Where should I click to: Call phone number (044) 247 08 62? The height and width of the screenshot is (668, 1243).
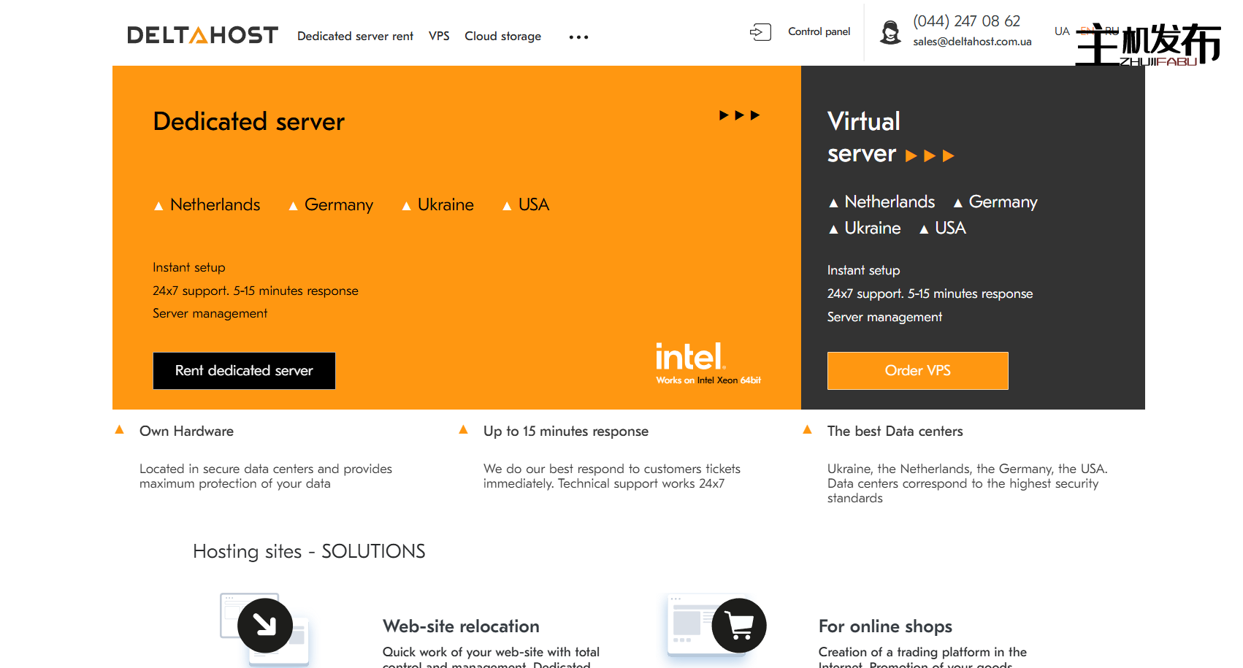coord(966,21)
